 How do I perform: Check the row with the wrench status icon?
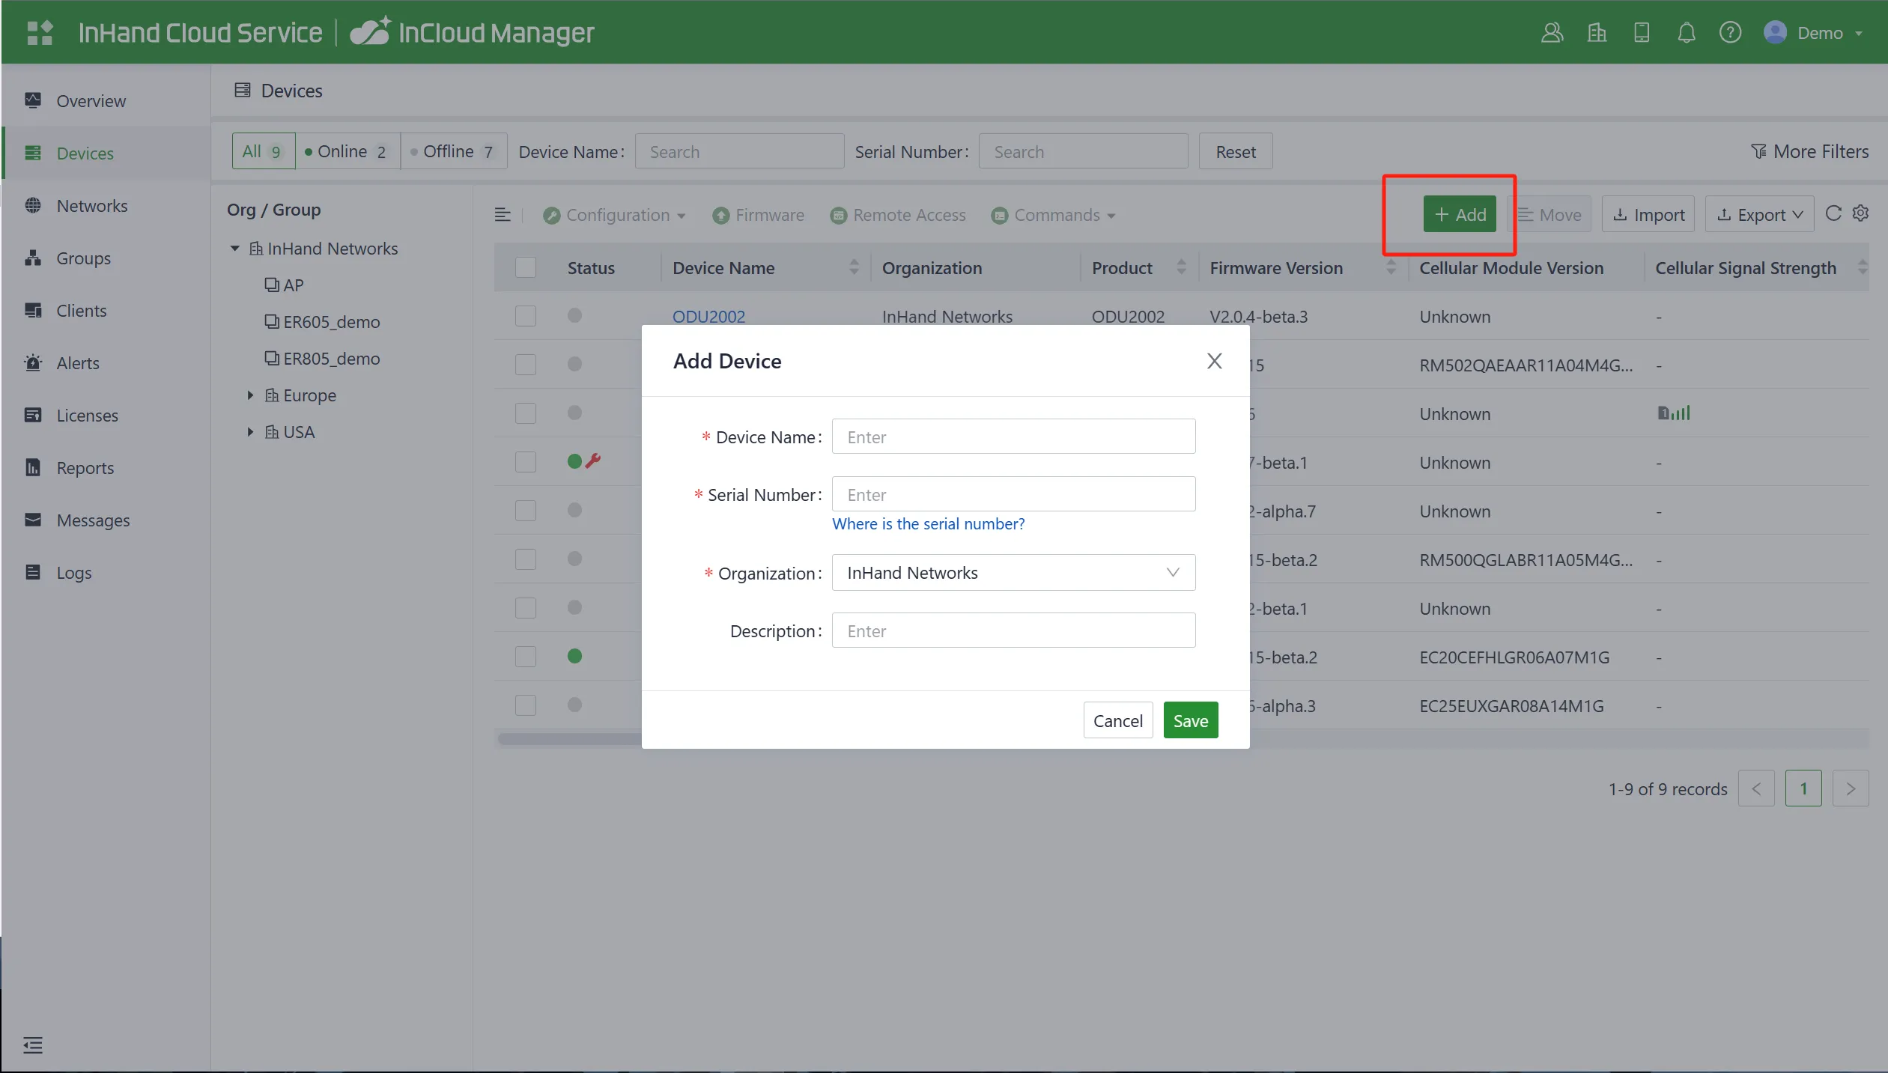[526, 462]
